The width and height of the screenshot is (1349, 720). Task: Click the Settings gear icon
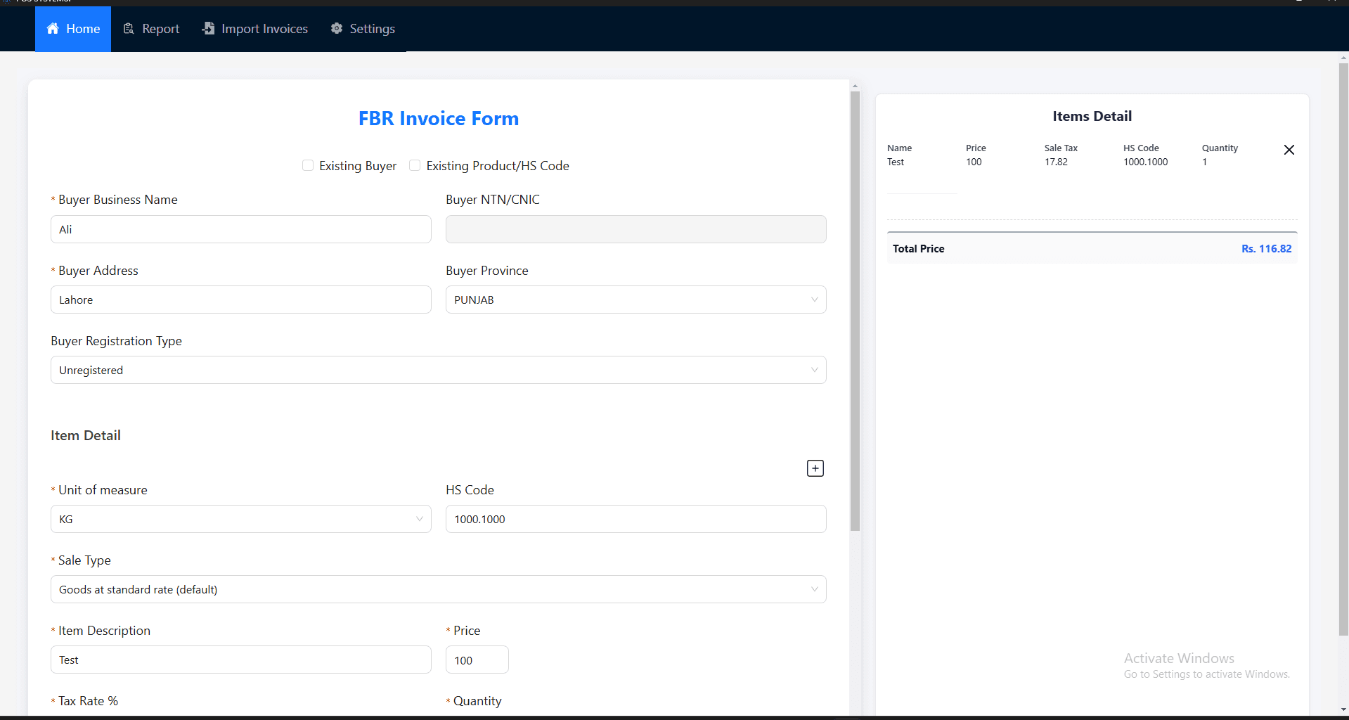[337, 29]
